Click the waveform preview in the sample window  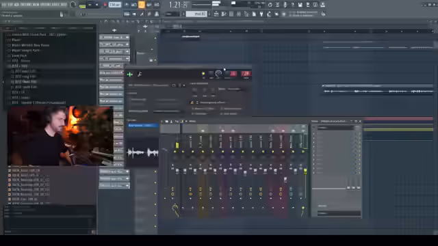[143, 152]
